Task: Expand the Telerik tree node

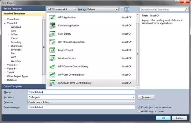Action: (x=5, y=72)
